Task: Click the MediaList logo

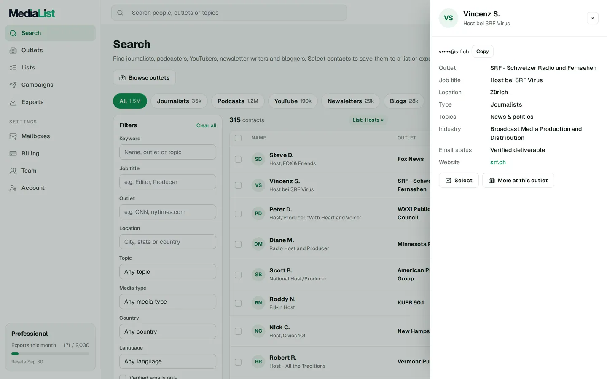Action: [32, 13]
